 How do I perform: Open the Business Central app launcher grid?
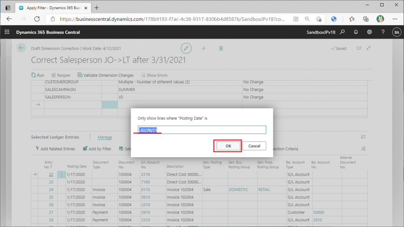pyautogui.click(x=7, y=32)
